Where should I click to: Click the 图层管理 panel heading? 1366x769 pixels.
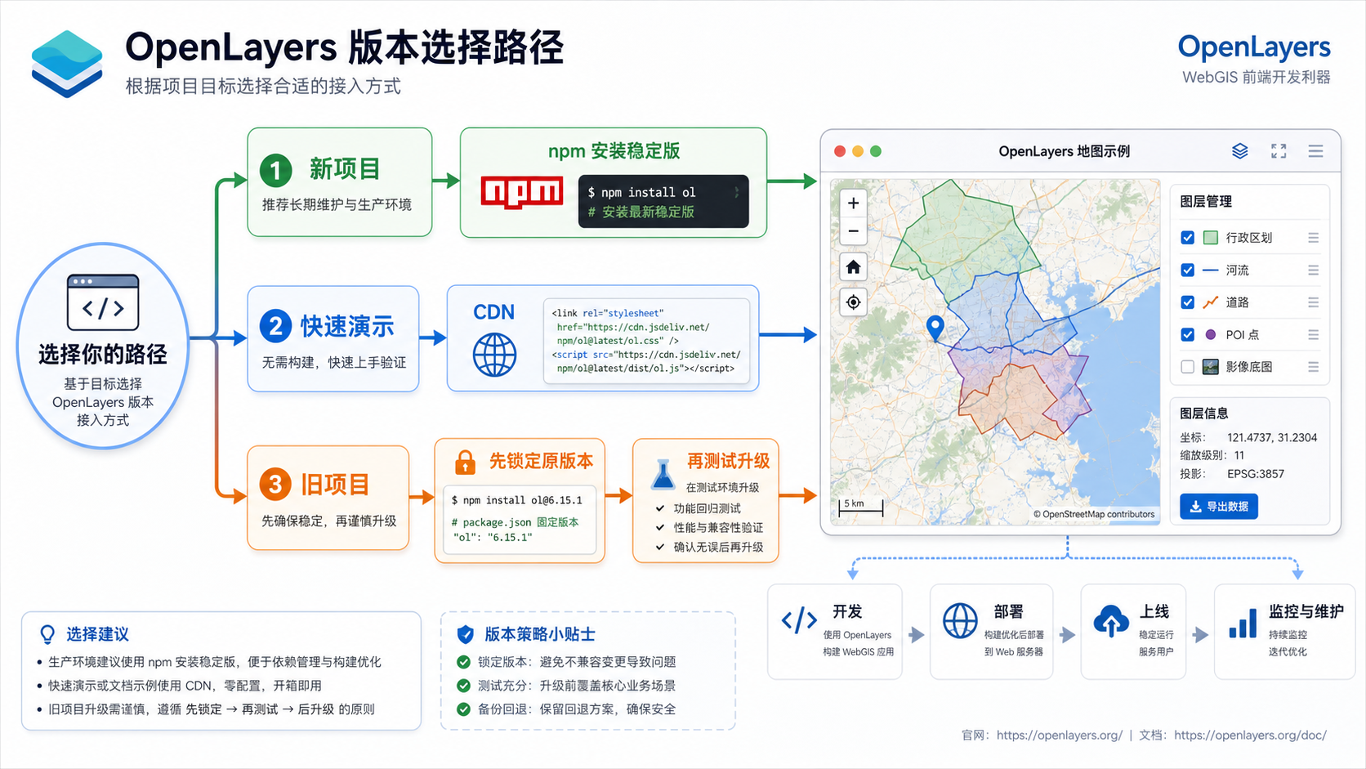tap(1206, 202)
